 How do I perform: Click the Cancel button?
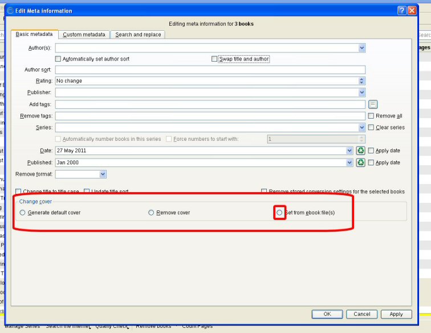tap(361, 314)
